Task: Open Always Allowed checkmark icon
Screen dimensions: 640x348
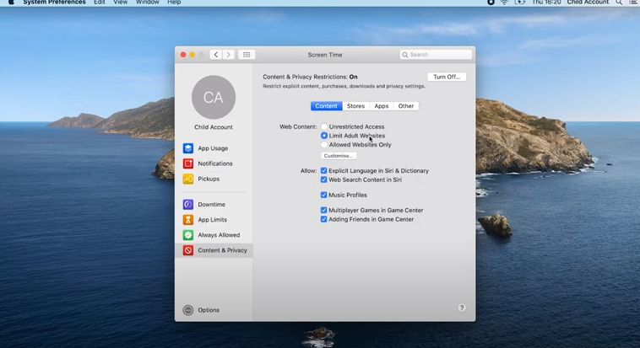Action: [x=188, y=235]
